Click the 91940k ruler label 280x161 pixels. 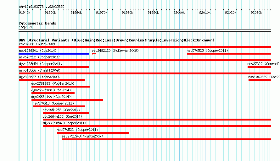tap(25, 13)
